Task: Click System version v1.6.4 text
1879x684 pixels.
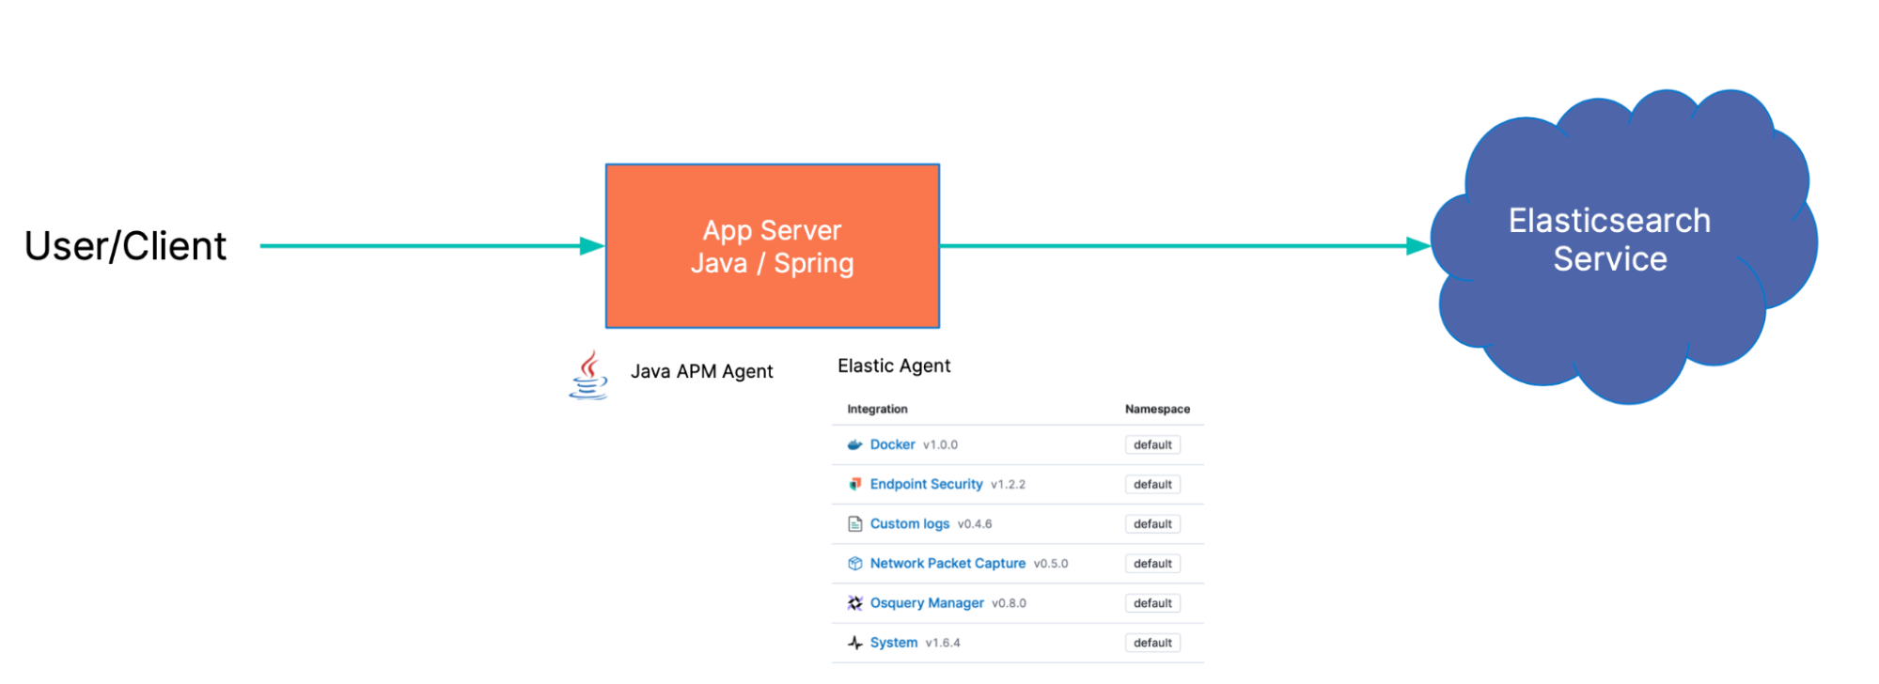Action: (943, 643)
